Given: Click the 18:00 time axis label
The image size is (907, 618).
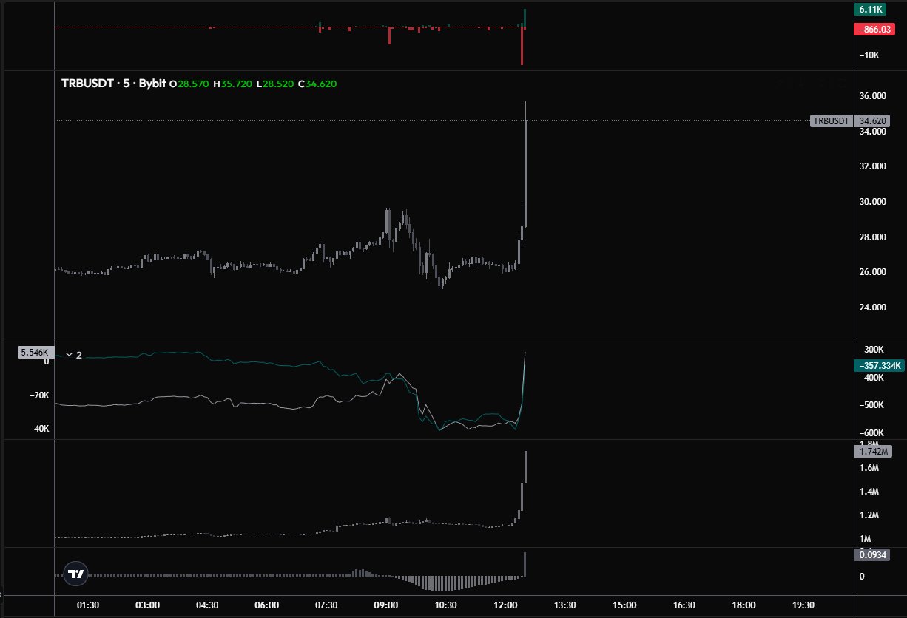Looking at the screenshot, I should (x=744, y=605).
